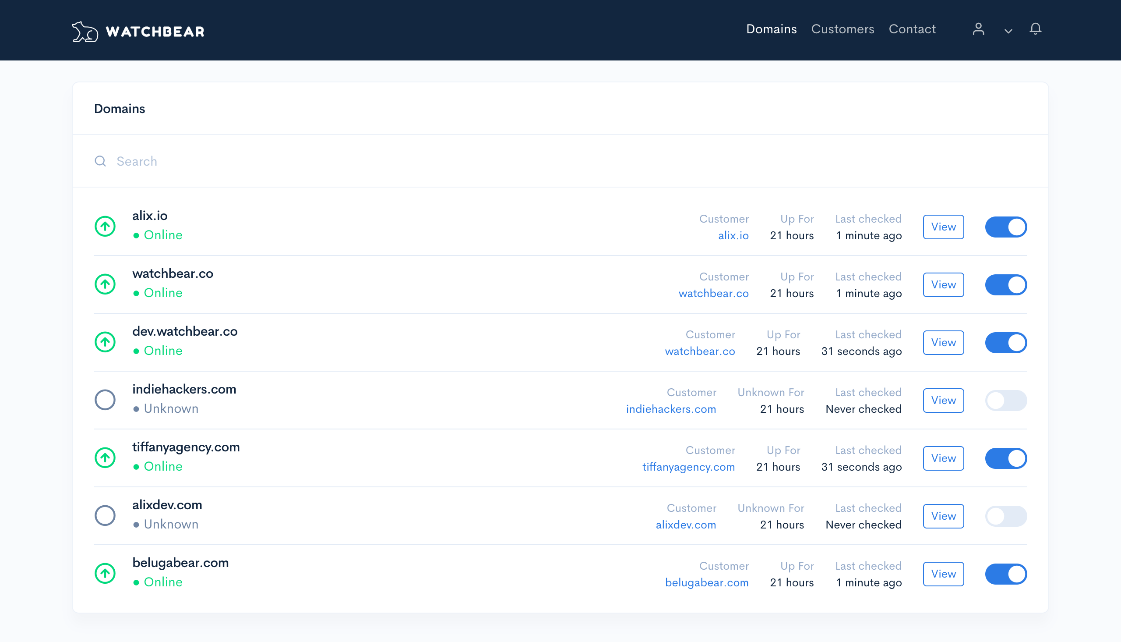Open the user profile icon
Image resolution: width=1121 pixels, height=642 pixels.
(978, 29)
